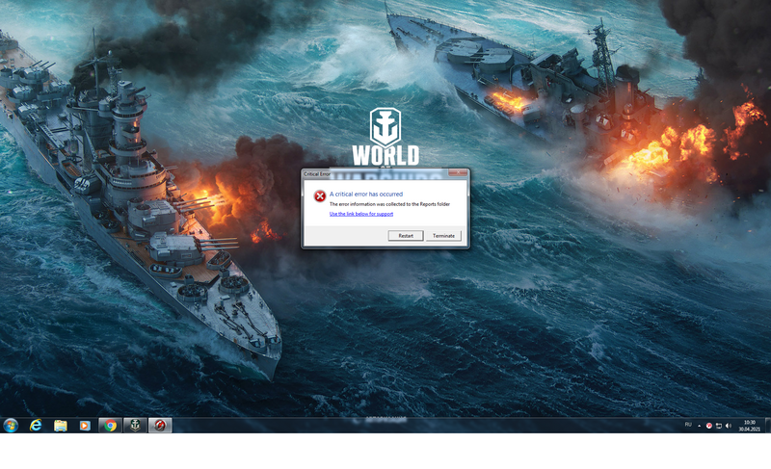This screenshot has width=771, height=469.
Task: Click the red error icon in dialog
Action: pyautogui.click(x=320, y=195)
